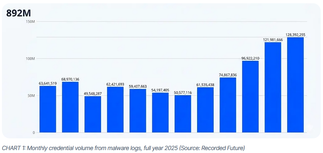Click the 49,548,287 data label text
The width and height of the screenshot is (323, 153).
click(x=93, y=93)
